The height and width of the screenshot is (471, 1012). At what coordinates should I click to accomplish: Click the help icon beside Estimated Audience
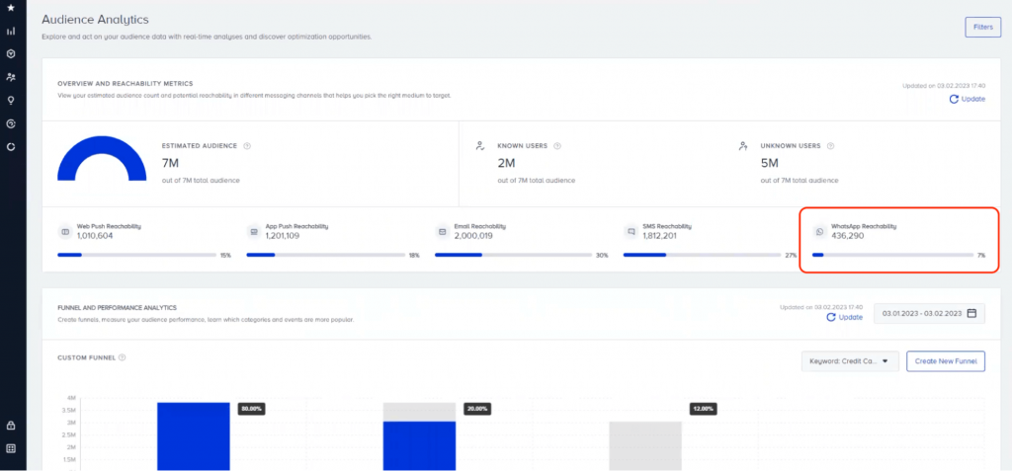click(247, 145)
